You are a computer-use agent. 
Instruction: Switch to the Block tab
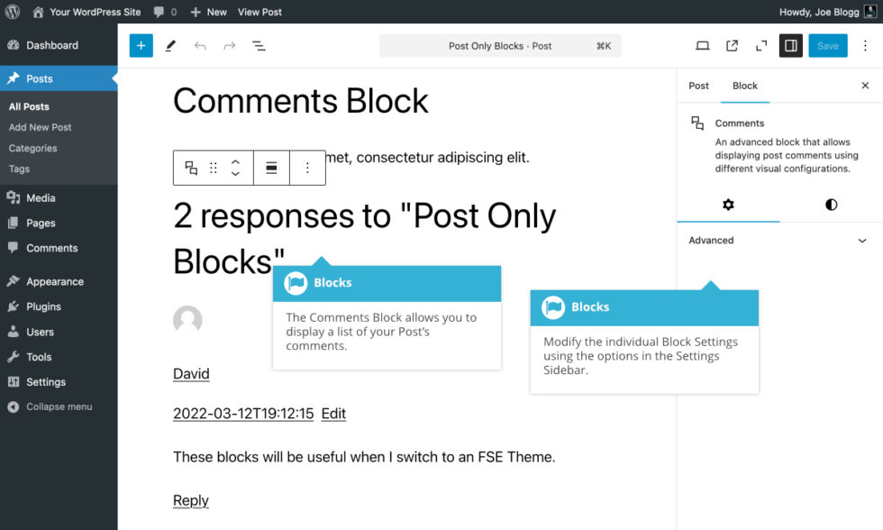[x=744, y=86]
